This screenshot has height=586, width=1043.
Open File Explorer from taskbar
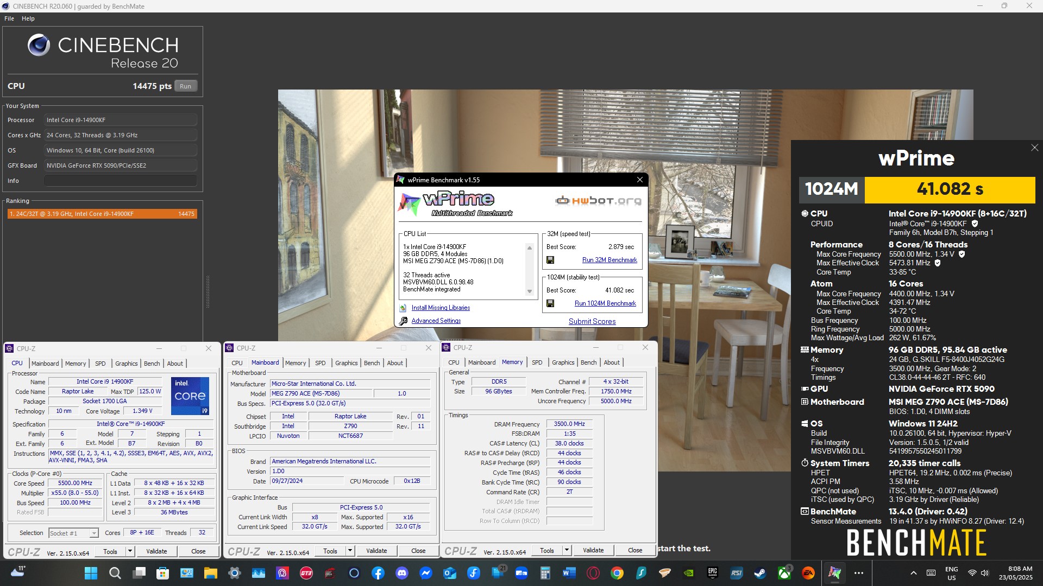coord(210,573)
